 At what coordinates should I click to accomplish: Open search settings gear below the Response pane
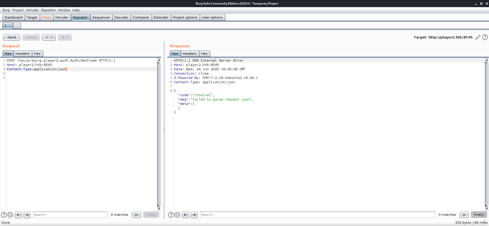point(177,215)
